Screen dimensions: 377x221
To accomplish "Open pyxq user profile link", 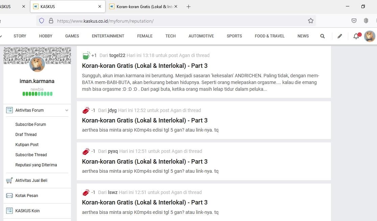I will [x=113, y=151].
